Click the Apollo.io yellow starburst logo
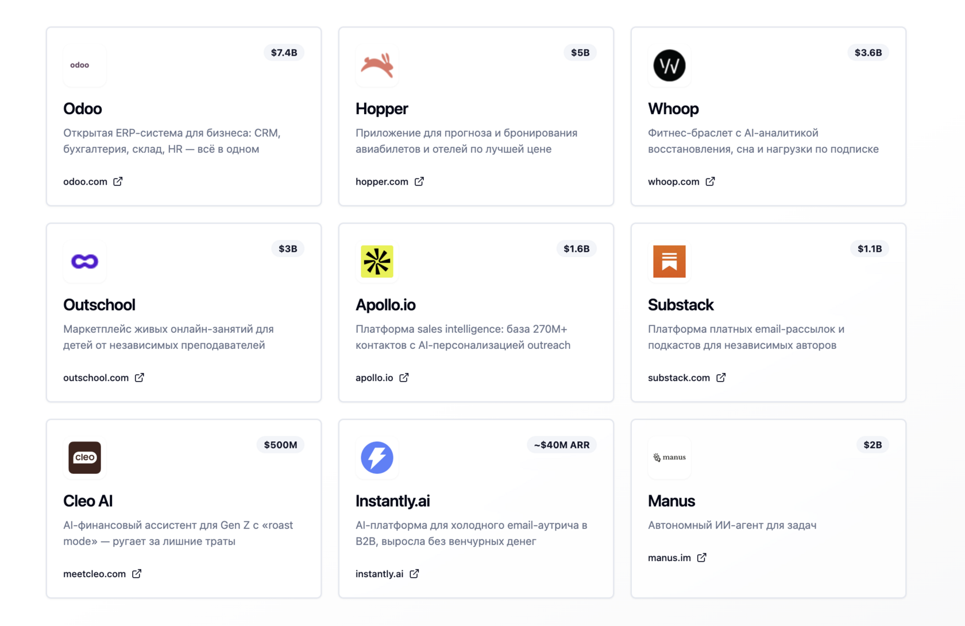 click(377, 262)
